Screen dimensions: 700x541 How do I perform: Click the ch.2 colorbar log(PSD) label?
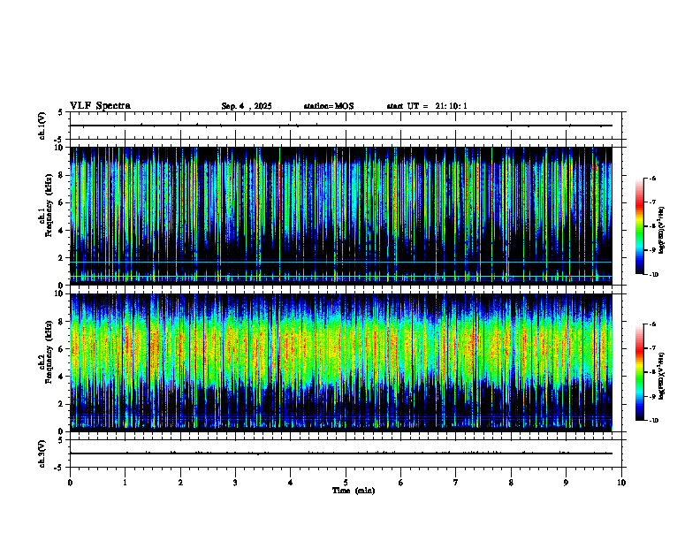point(662,376)
